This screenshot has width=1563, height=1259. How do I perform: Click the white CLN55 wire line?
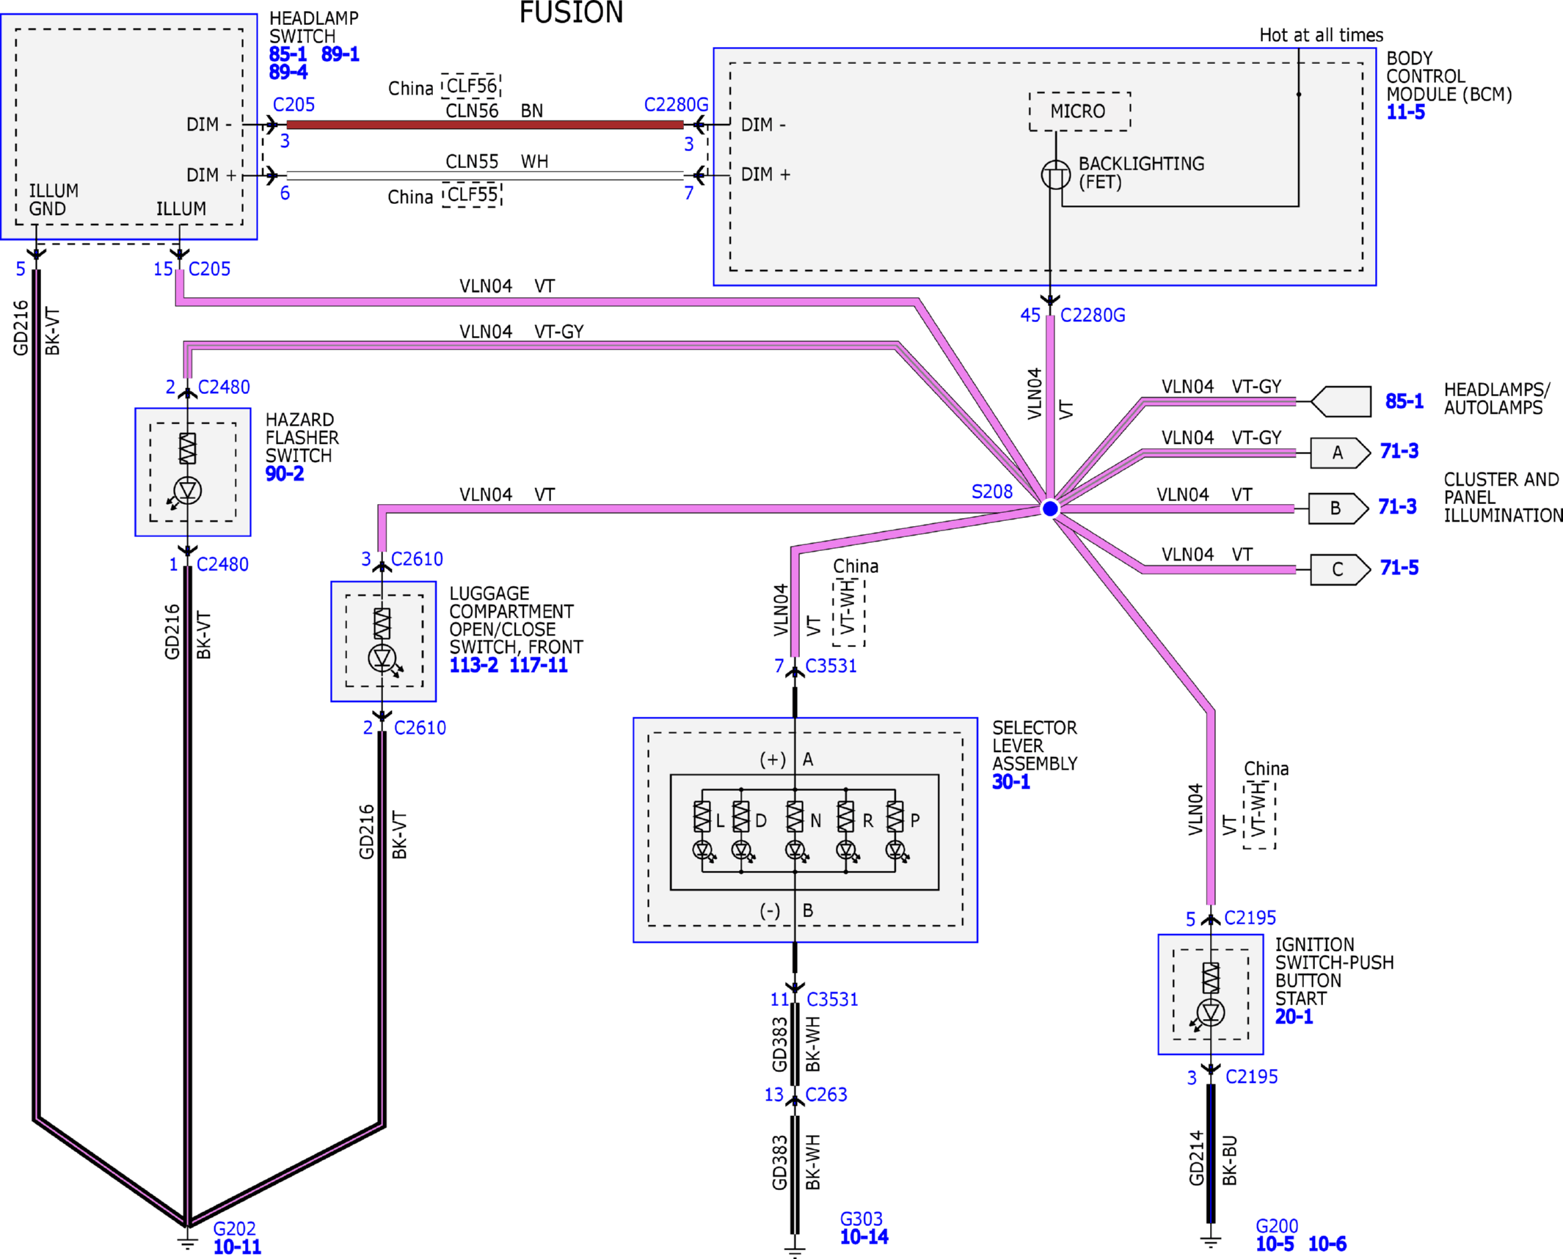[485, 175]
